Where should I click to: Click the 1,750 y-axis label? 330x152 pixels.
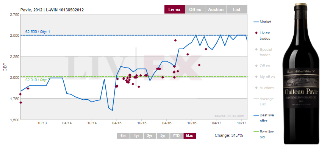pyautogui.click(x=15, y=99)
